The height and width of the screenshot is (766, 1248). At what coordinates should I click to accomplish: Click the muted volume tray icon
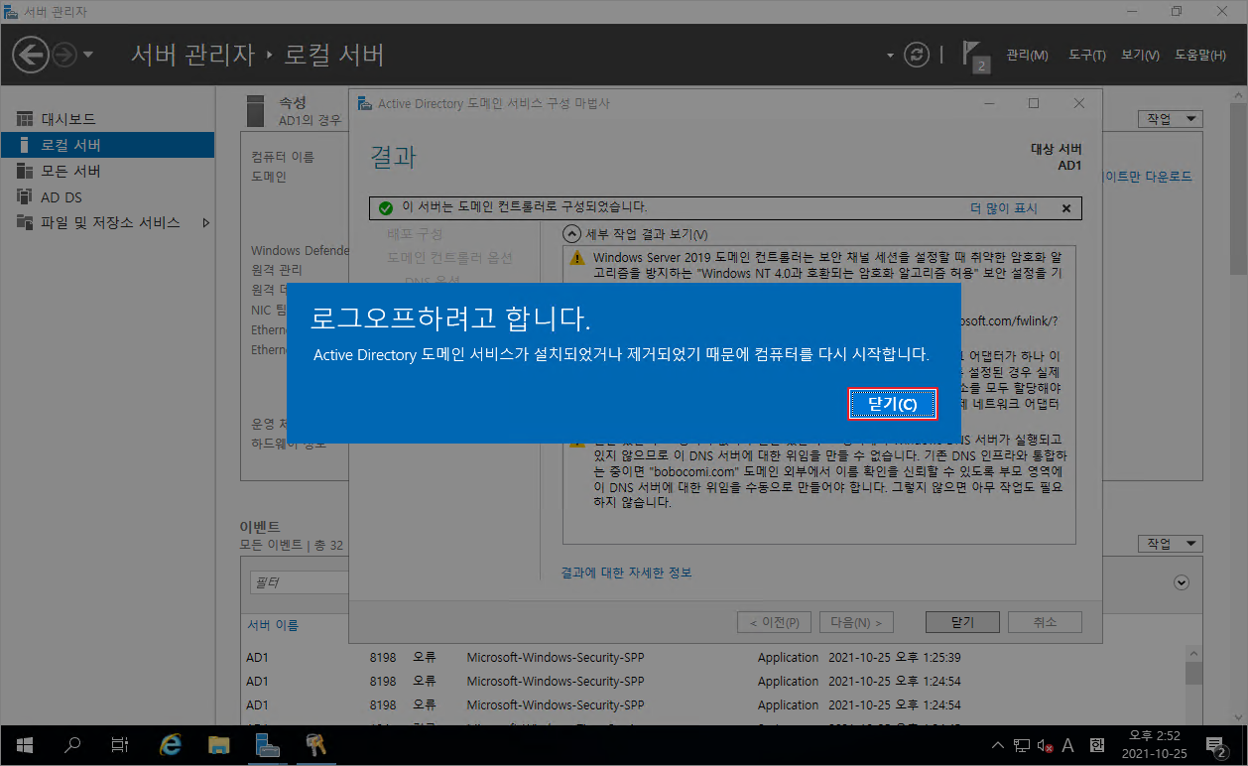pyautogui.click(x=1046, y=745)
